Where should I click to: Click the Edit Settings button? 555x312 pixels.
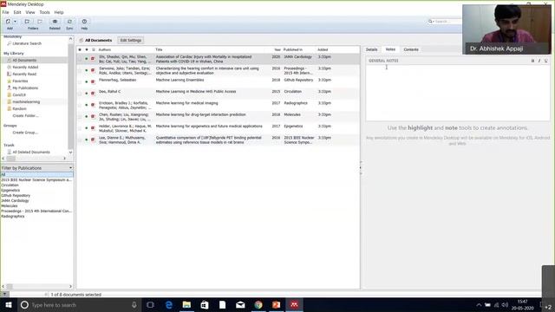click(x=131, y=41)
